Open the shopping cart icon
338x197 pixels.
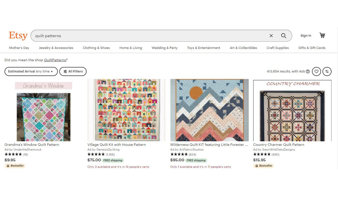click(322, 35)
